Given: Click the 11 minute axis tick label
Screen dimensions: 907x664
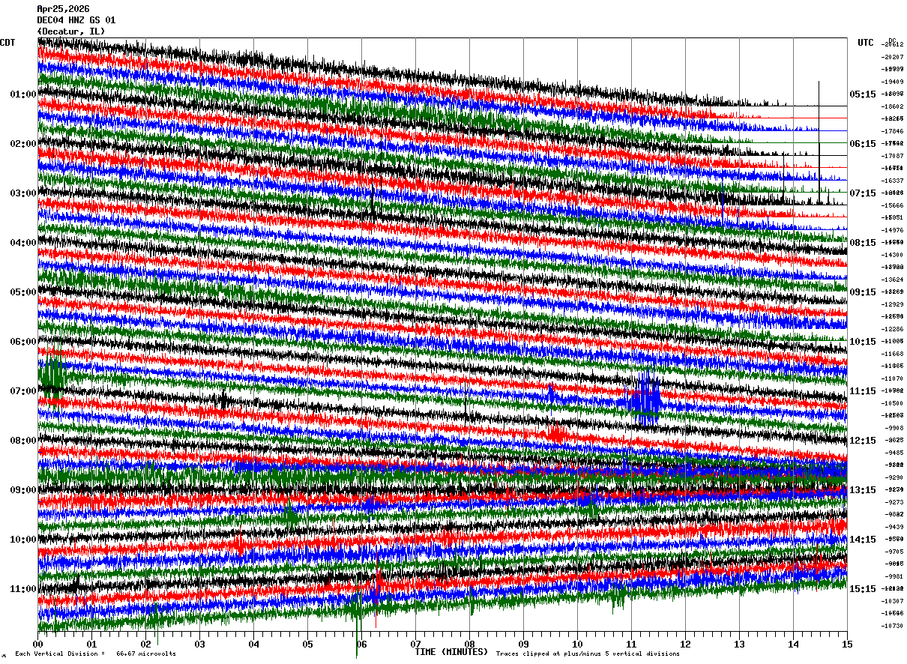Looking at the screenshot, I should (x=631, y=644).
